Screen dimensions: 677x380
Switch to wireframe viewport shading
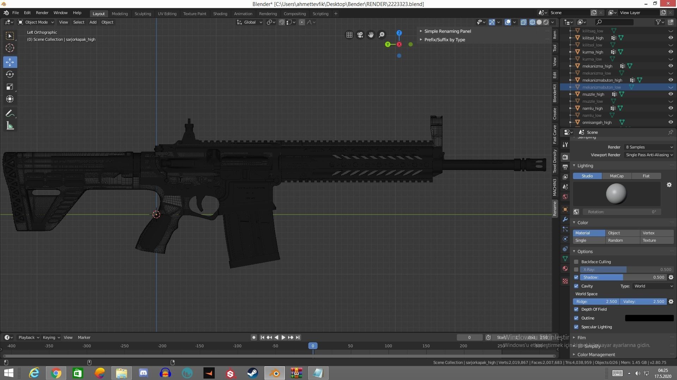point(532,22)
